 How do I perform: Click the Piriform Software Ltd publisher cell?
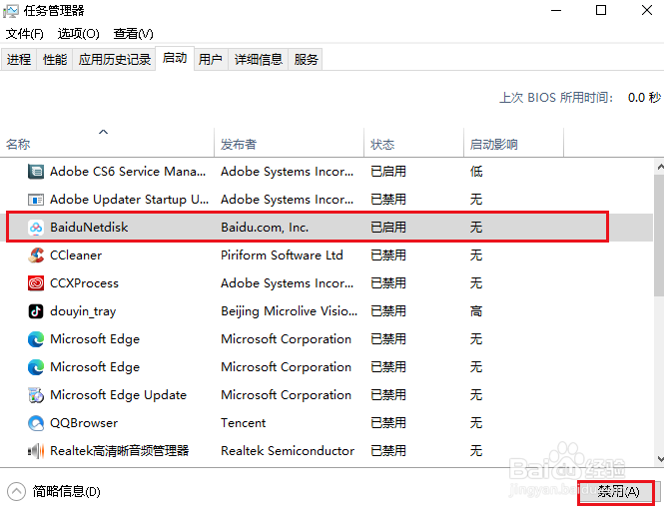coord(282,256)
